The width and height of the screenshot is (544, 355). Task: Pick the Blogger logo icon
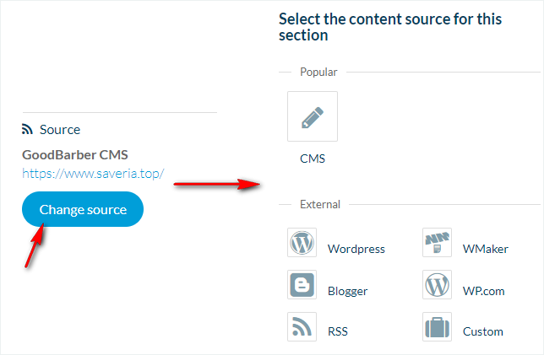(x=302, y=285)
